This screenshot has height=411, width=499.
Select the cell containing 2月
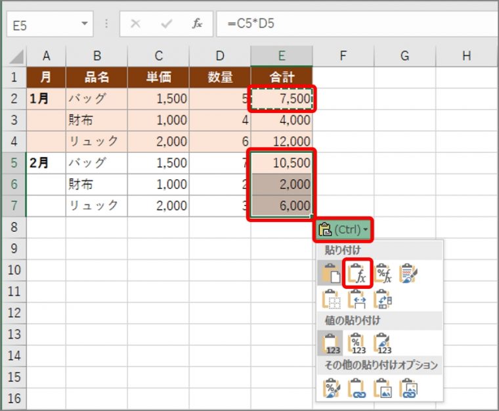coord(46,163)
